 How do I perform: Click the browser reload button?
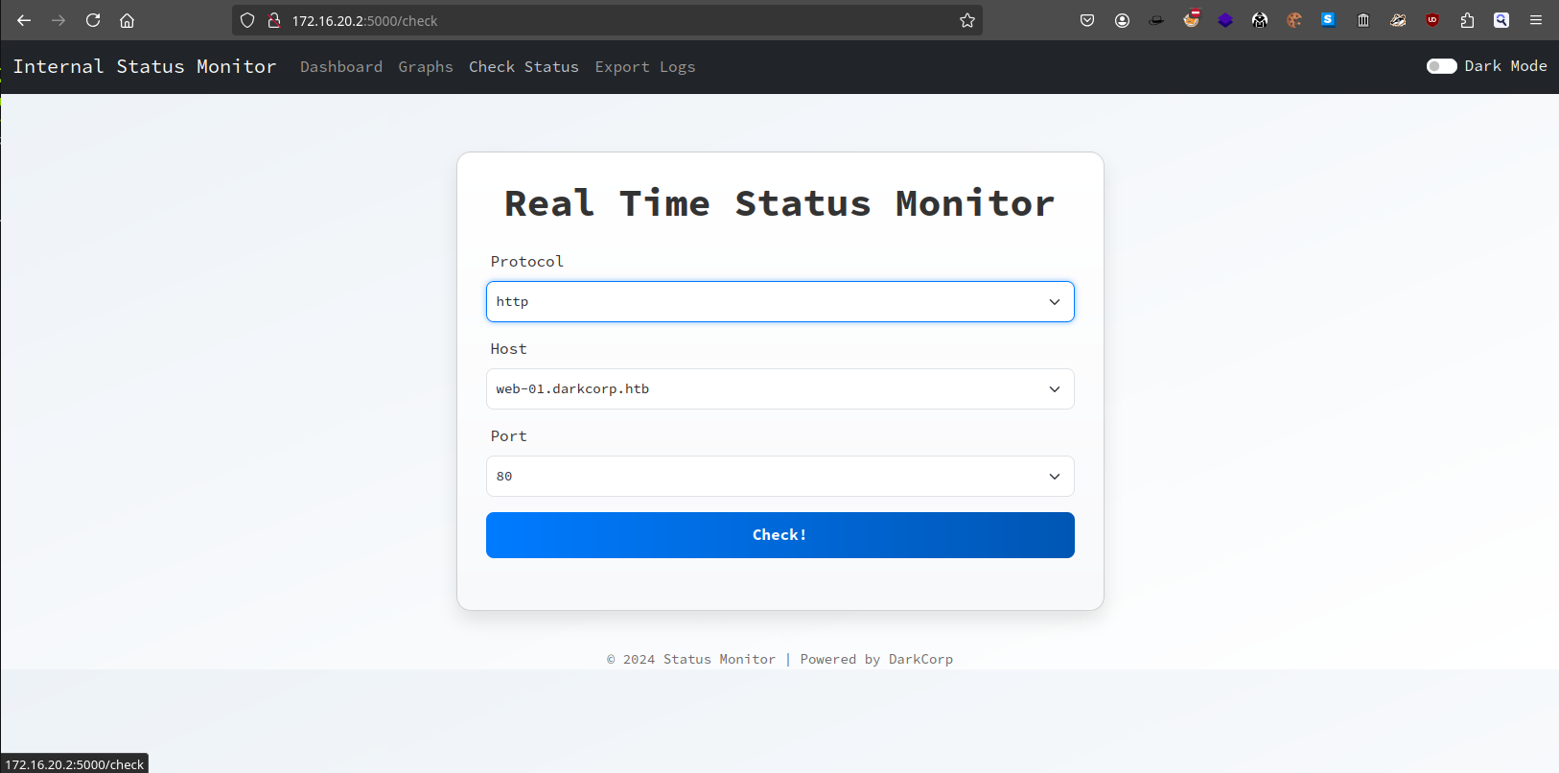93,20
